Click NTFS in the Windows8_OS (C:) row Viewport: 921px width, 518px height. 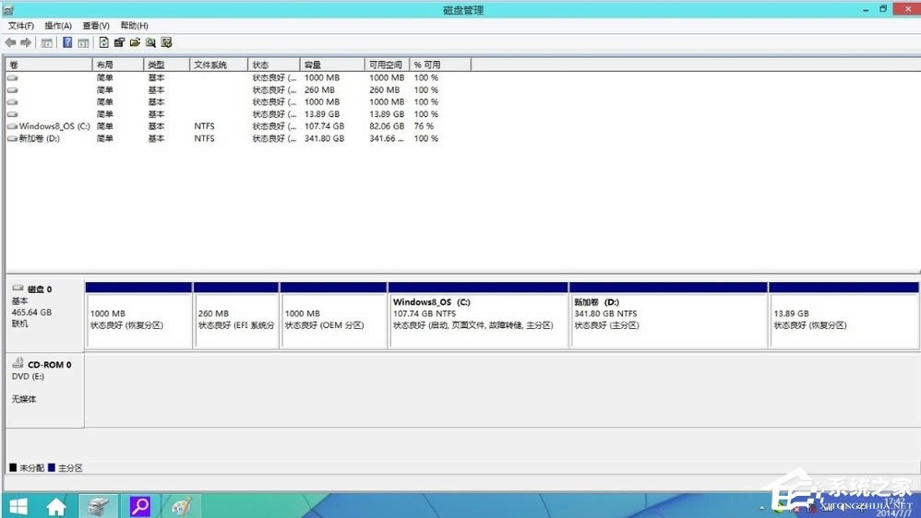coord(204,126)
